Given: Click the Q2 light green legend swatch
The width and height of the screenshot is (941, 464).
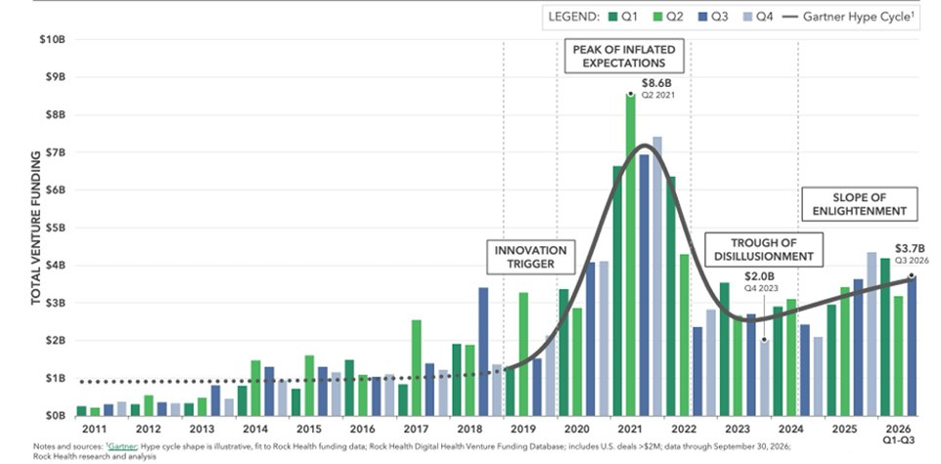Looking at the screenshot, I should 658,18.
